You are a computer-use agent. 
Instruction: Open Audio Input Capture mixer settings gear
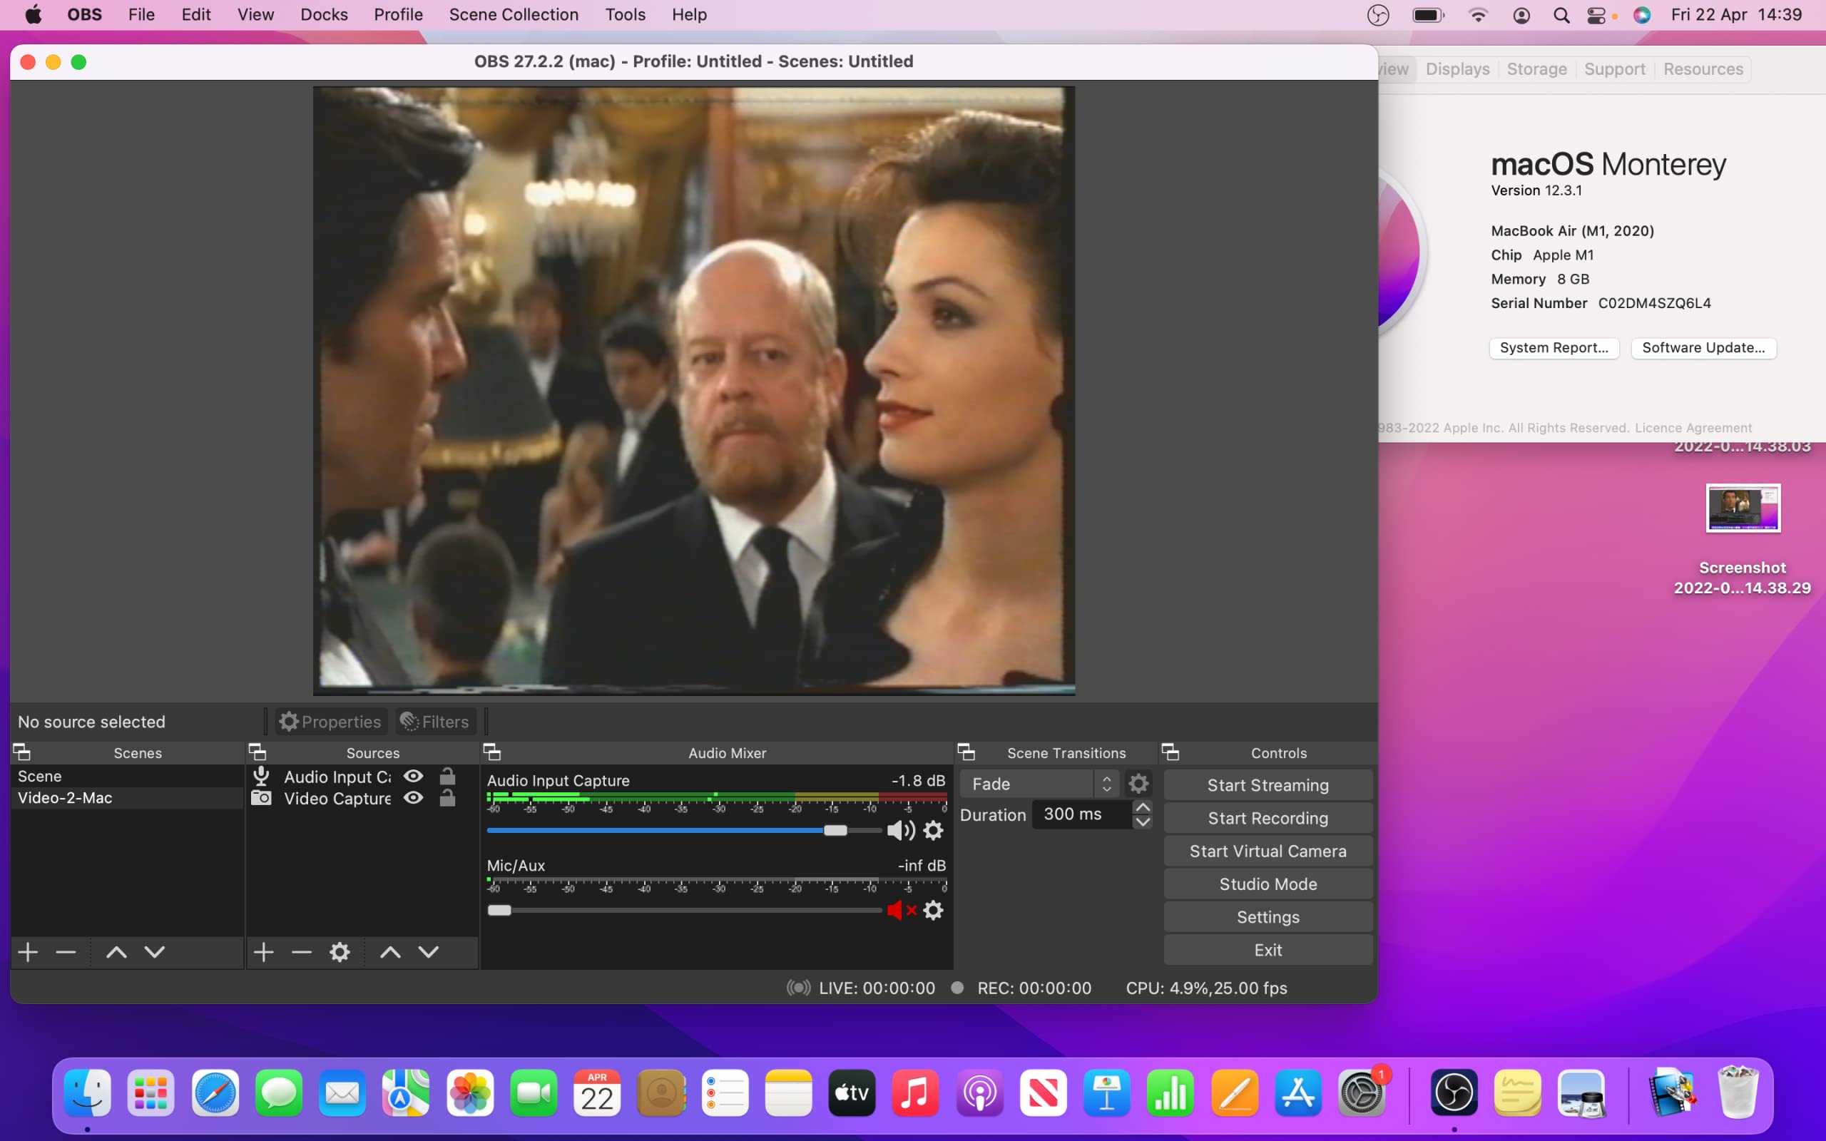click(x=934, y=830)
